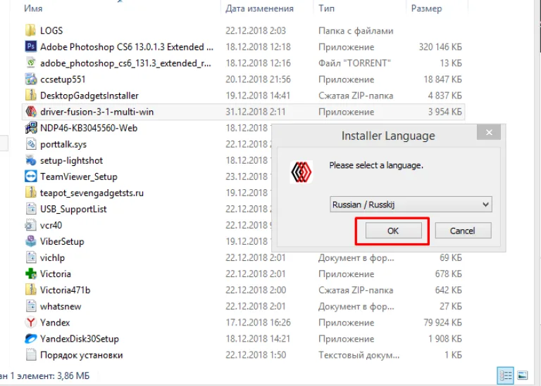Click the vcr40 file icon
Screen dimensions: 541x386
(30, 225)
